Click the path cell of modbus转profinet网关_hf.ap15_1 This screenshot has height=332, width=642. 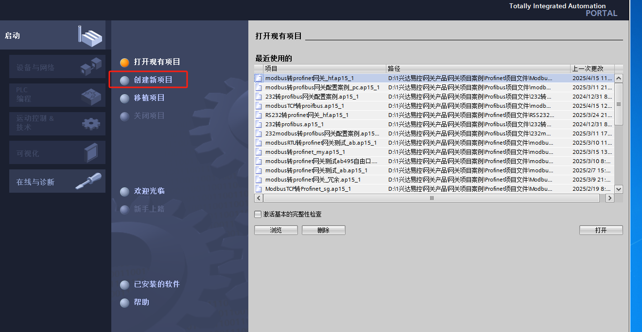pyautogui.click(x=478, y=78)
